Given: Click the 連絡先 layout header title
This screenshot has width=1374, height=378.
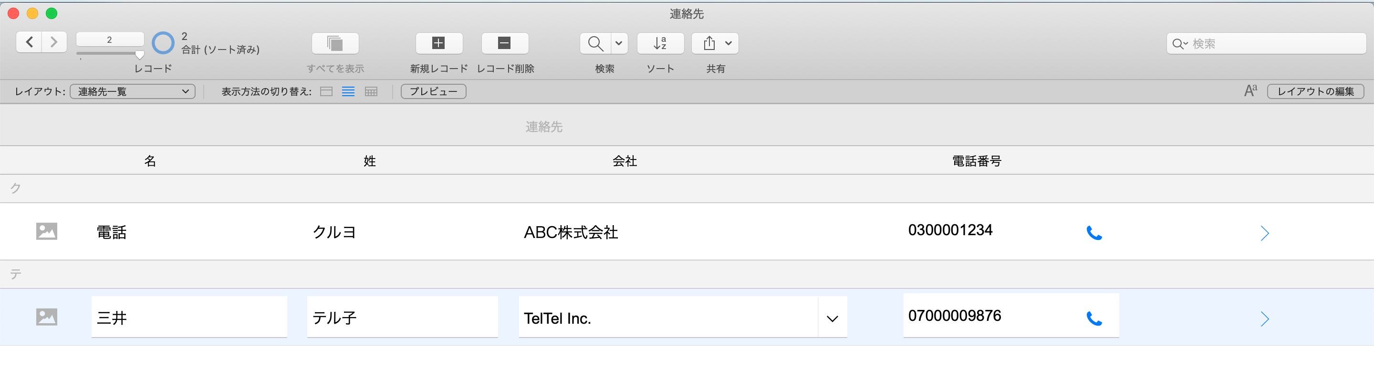Looking at the screenshot, I should 544,127.
